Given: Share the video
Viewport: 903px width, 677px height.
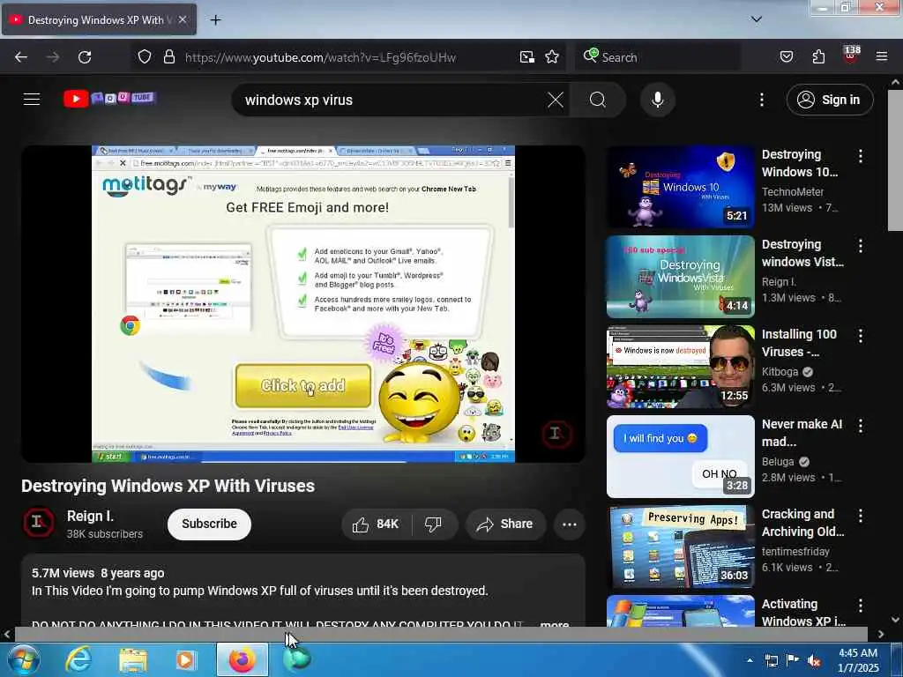Looking at the screenshot, I should [x=505, y=524].
